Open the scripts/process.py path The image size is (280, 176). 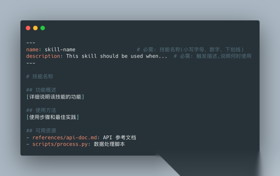(x=60, y=144)
